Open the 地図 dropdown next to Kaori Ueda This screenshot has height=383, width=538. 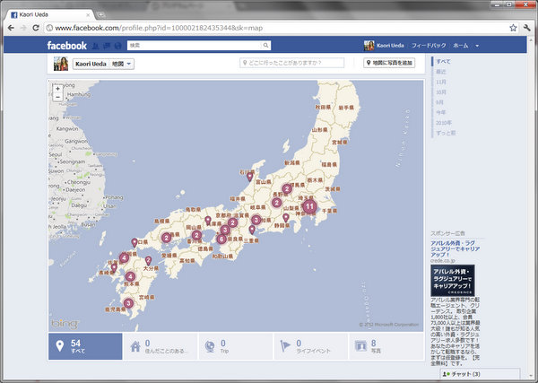pos(121,64)
